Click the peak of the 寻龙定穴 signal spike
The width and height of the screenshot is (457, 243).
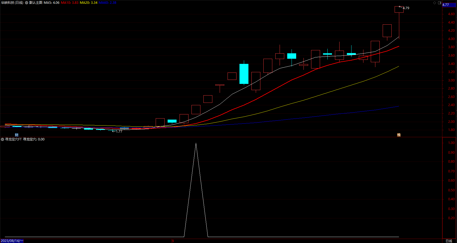pyautogui.click(x=196, y=143)
